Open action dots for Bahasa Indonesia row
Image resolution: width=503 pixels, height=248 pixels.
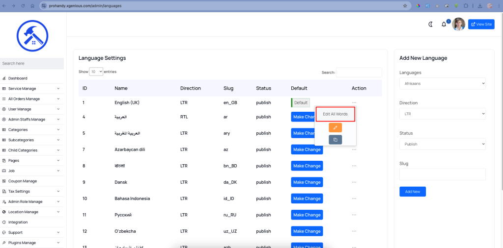(354, 198)
